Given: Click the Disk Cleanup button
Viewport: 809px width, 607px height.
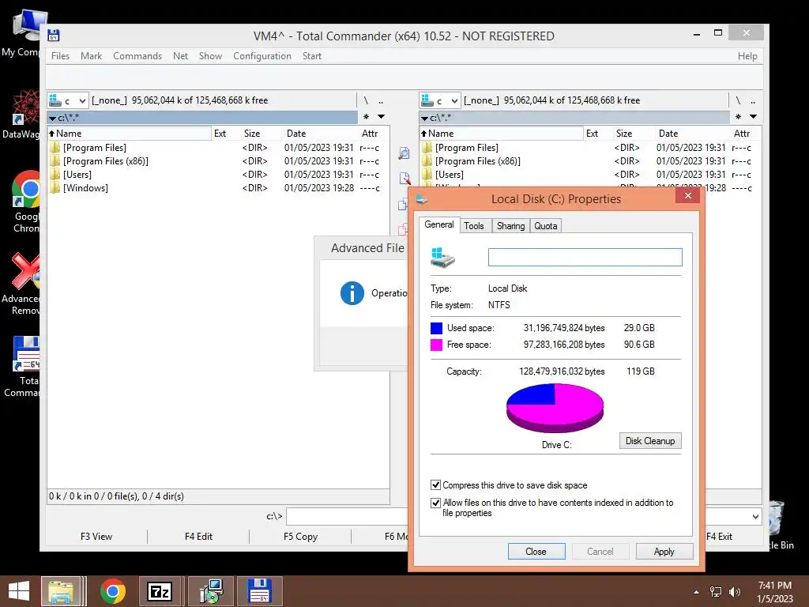Looking at the screenshot, I should tap(650, 441).
